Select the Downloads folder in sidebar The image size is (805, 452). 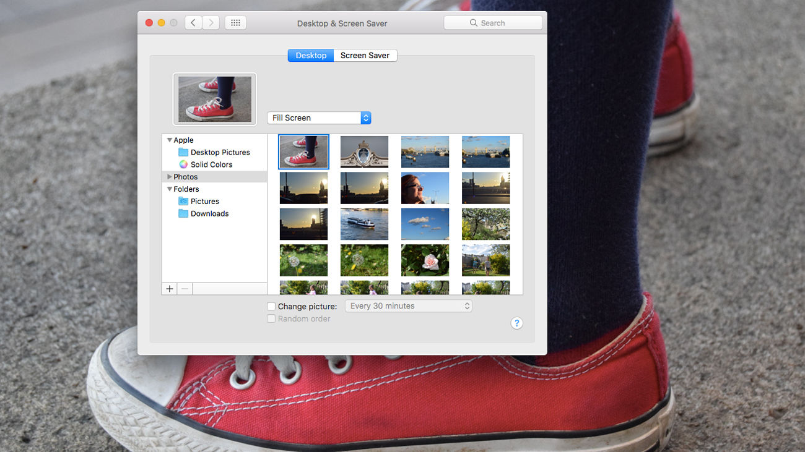coord(209,214)
